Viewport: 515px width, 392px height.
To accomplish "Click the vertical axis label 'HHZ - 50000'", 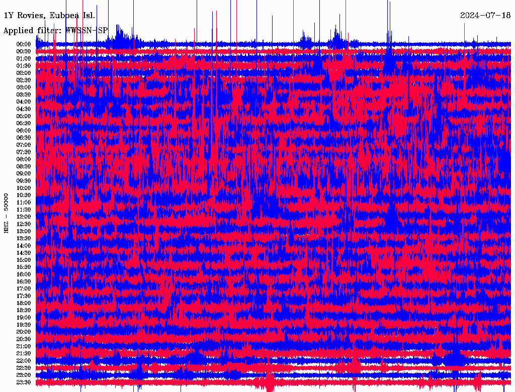I will coord(7,214).
